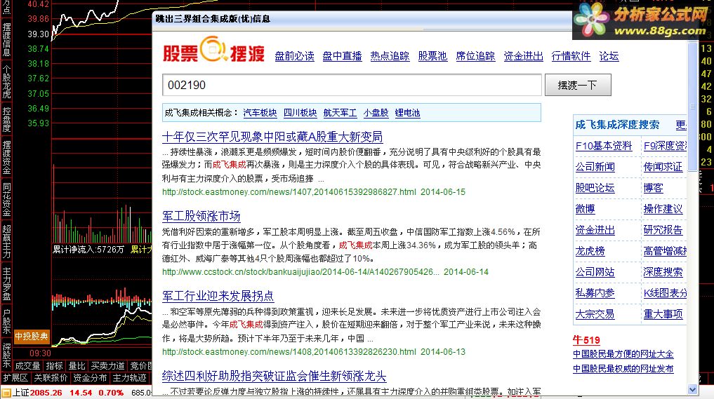Click the 中投股典 button on chart
The height and width of the screenshot is (399, 714).
[x=32, y=337]
